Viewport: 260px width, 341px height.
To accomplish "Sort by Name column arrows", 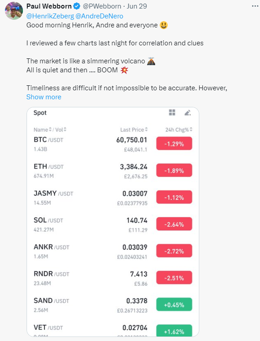I will 50,129.
